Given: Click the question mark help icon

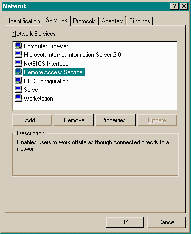Looking at the screenshot, I should (x=175, y=6).
